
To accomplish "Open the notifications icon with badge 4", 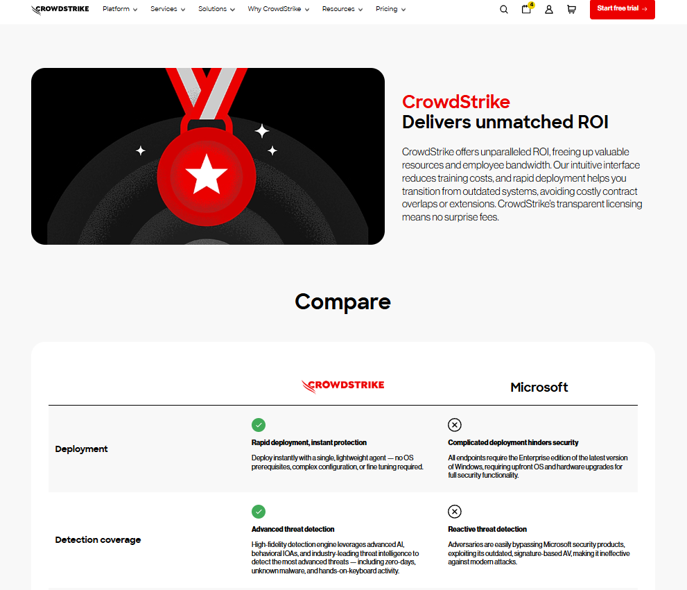I will (x=526, y=9).
